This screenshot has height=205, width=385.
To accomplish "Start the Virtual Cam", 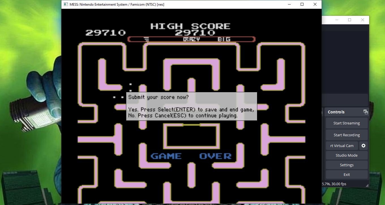I will pos(342,146).
